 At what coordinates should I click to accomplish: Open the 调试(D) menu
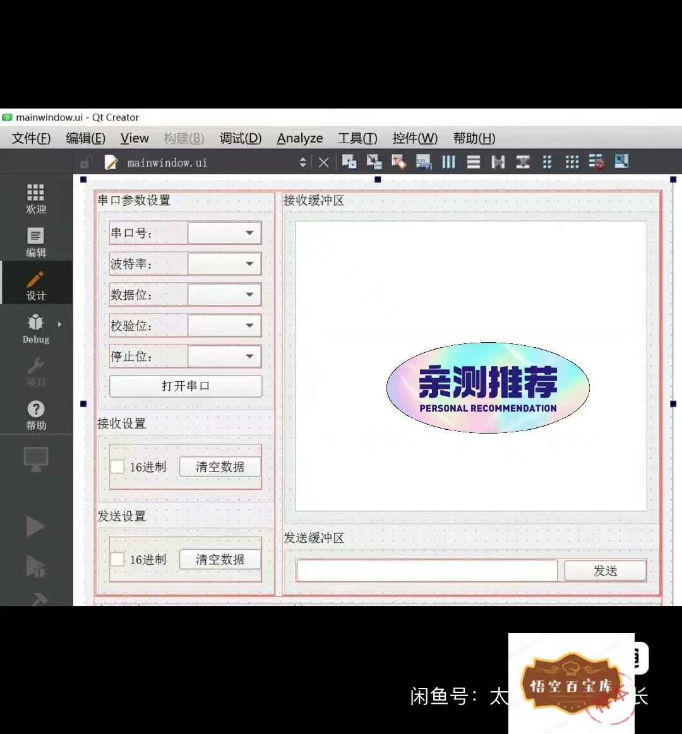point(241,138)
